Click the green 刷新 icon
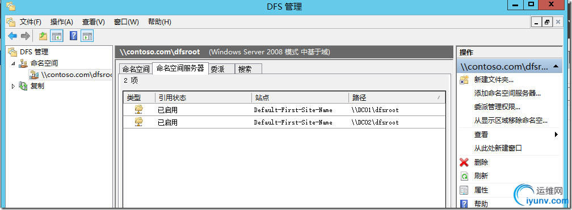The width and height of the screenshot is (572, 210). click(464, 176)
